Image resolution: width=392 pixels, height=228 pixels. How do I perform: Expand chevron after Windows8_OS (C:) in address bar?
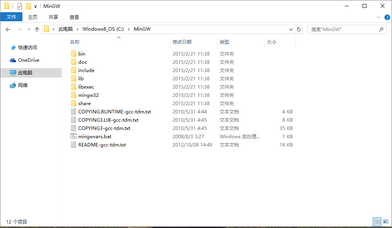(x=129, y=29)
